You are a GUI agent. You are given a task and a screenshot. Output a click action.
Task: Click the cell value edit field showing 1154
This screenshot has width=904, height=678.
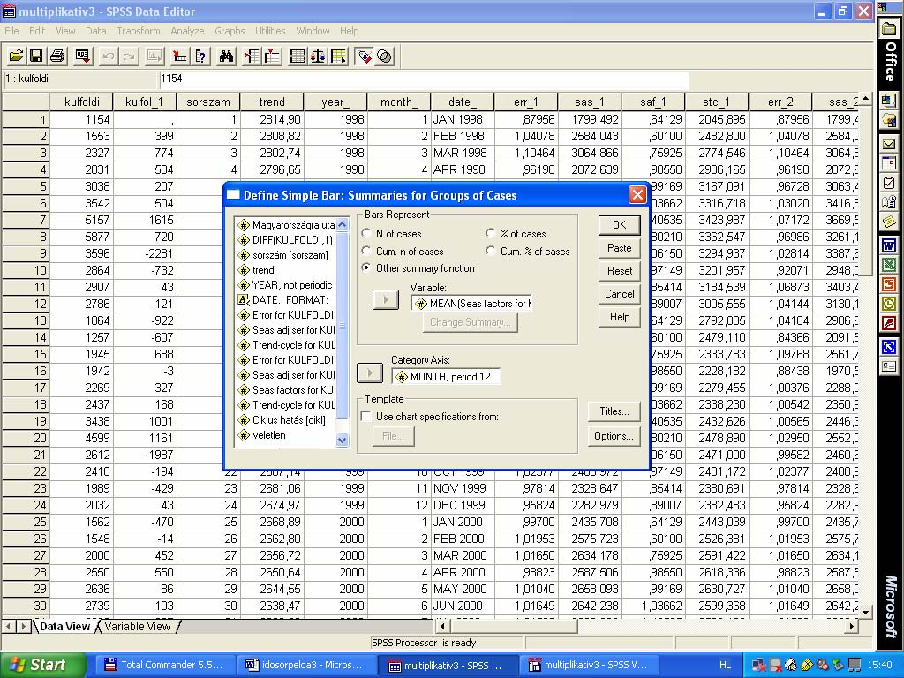click(x=424, y=79)
